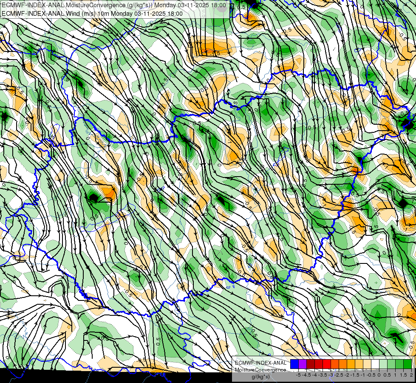416x383 pixels.
Task: Choose the darkest green legend swatch
Action: [408, 364]
